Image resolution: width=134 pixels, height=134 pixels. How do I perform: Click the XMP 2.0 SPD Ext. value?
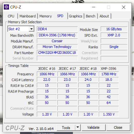pyautogui.click(x=114, y=35)
